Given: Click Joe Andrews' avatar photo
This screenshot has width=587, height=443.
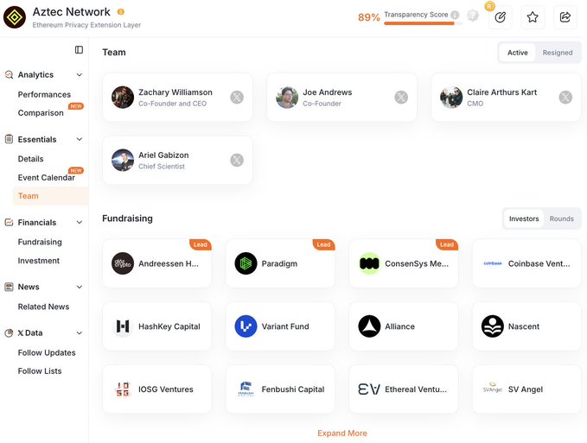Looking at the screenshot, I should point(287,98).
